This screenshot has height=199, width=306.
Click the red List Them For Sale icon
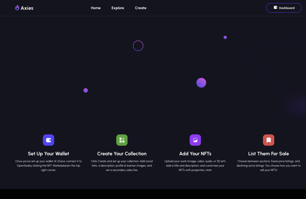click(269, 140)
